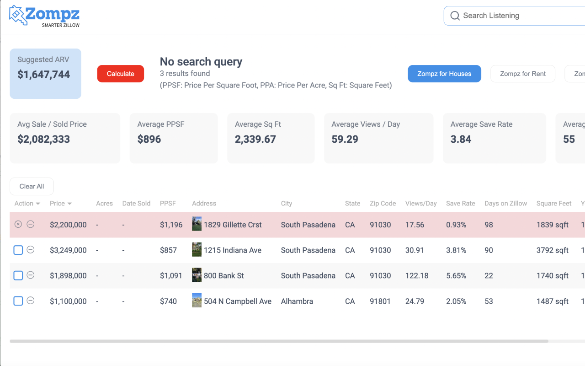Click the Zompz logo icon
The image size is (585, 366).
(17, 15)
